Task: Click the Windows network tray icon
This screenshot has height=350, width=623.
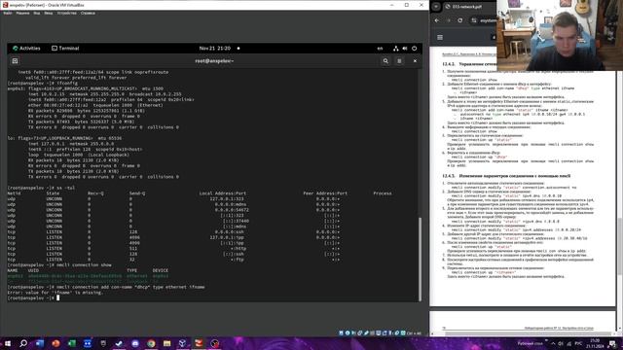Action: click(x=568, y=343)
